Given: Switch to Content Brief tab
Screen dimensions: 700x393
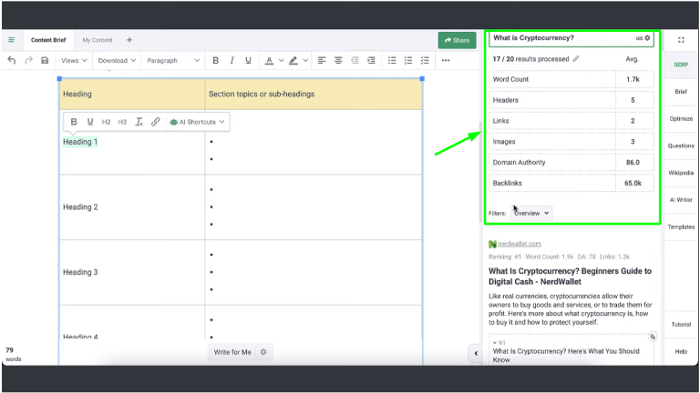Looking at the screenshot, I should [x=48, y=40].
